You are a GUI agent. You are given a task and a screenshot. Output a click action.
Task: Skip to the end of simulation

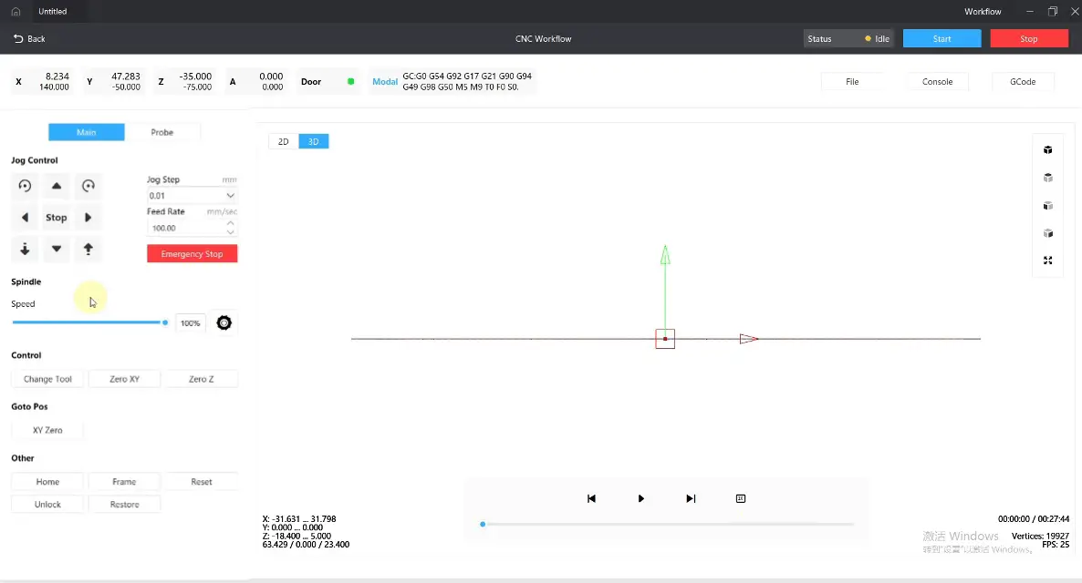click(691, 498)
